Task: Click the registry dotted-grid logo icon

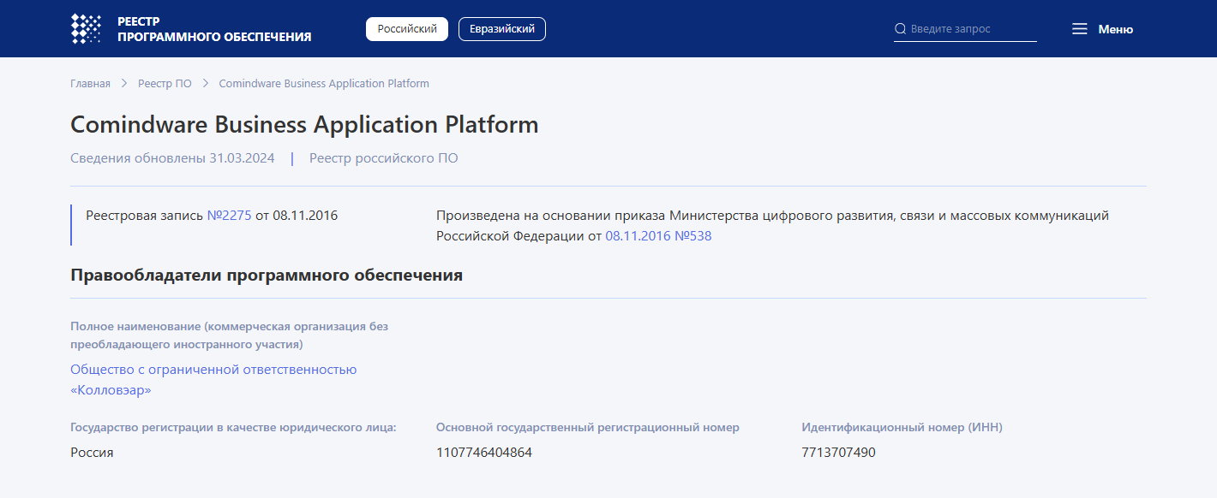Action: pyautogui.click(x=85, y=28)
